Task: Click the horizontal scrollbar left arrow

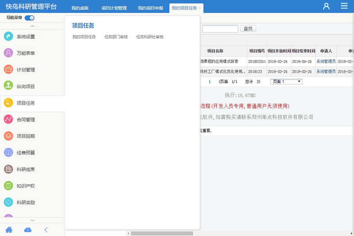Action: [128, 233]
